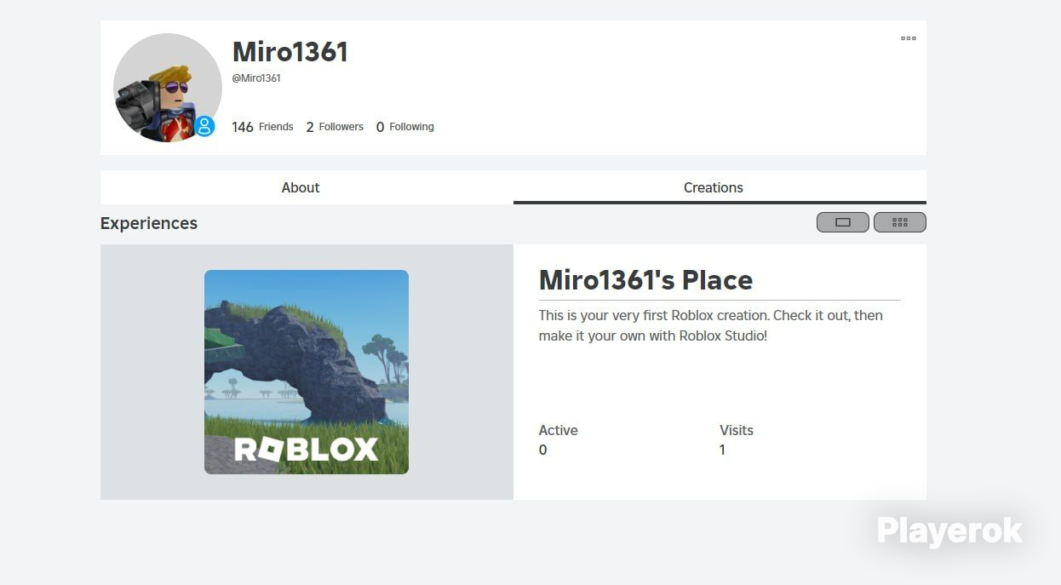Screen dimensions: 1061x585
Task: Click the blue avatar badge icon
Action: coord(204,127)
